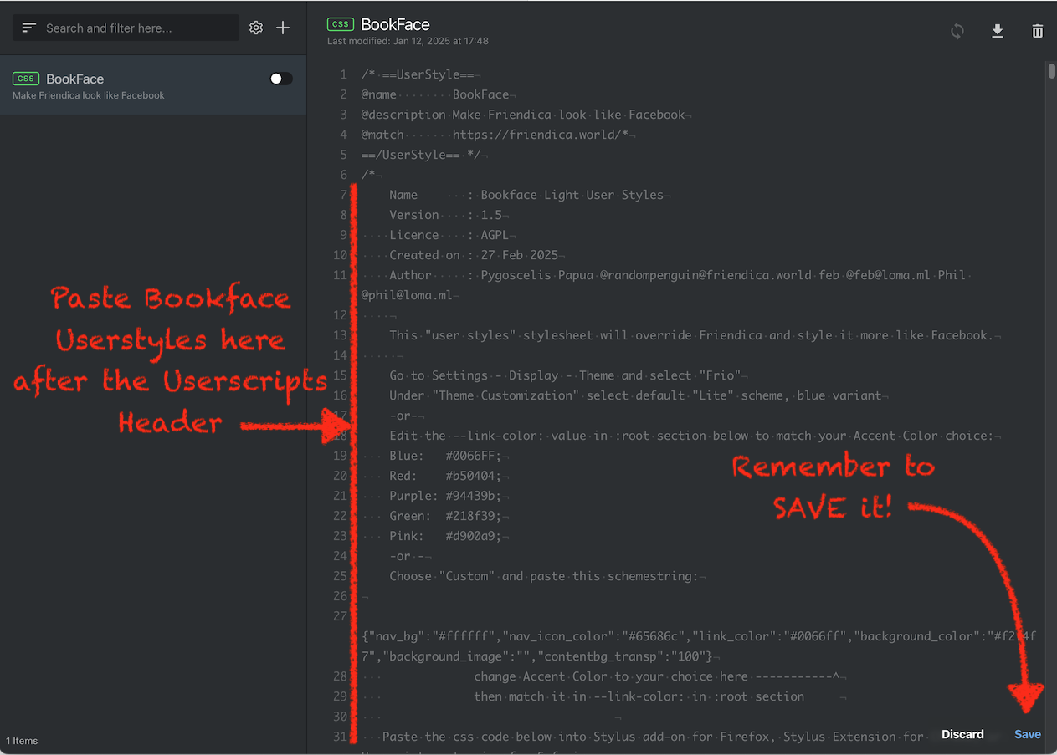Click the 'Choose "Custom" and paste this schemestring:' line
The image size is (1057, 755).
click(x=547, y=576)
